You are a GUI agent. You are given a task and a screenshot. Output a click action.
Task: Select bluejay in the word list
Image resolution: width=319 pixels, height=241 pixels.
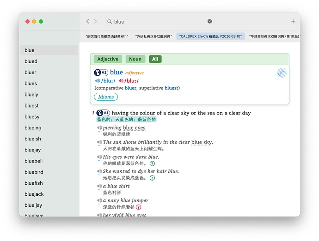(49, 150)
